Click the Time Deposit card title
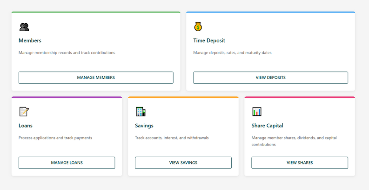The height and width of the screenshot is (190, 369). [209, 40]
